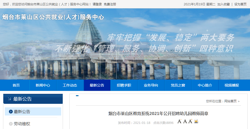
Task: Select 最新公告 in the left sidebar list
Action: [33, 111]
